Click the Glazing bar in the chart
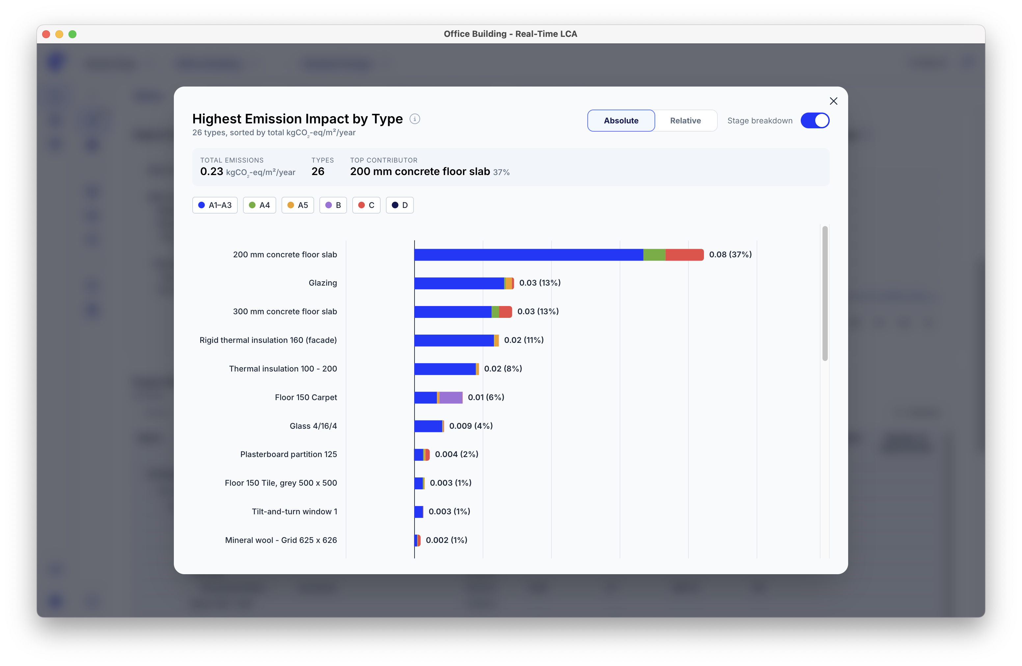1022x666 pixels. (464, 283)
